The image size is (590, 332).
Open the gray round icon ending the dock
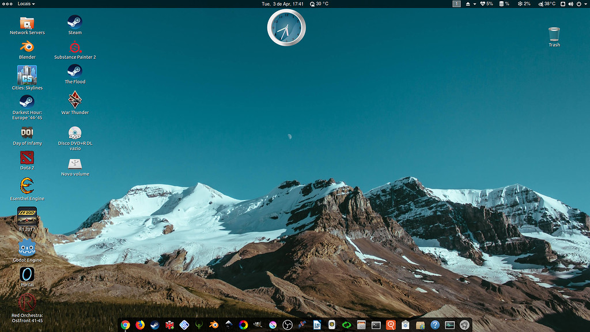(x=465, y=325)
